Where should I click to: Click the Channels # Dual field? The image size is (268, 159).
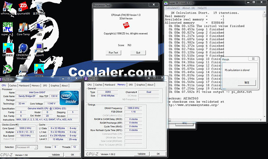(149, 92)
